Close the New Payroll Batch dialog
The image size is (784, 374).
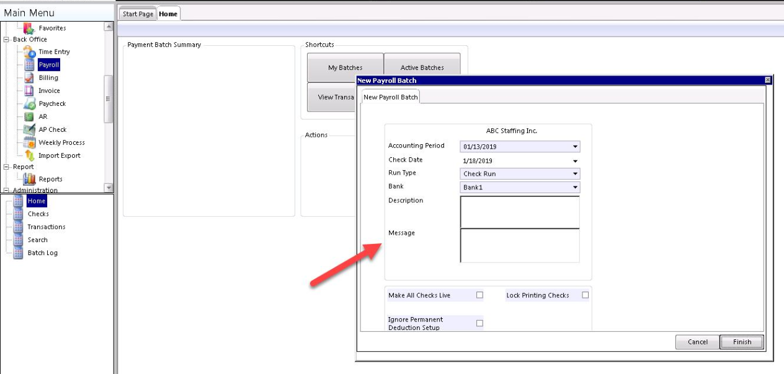767,80
